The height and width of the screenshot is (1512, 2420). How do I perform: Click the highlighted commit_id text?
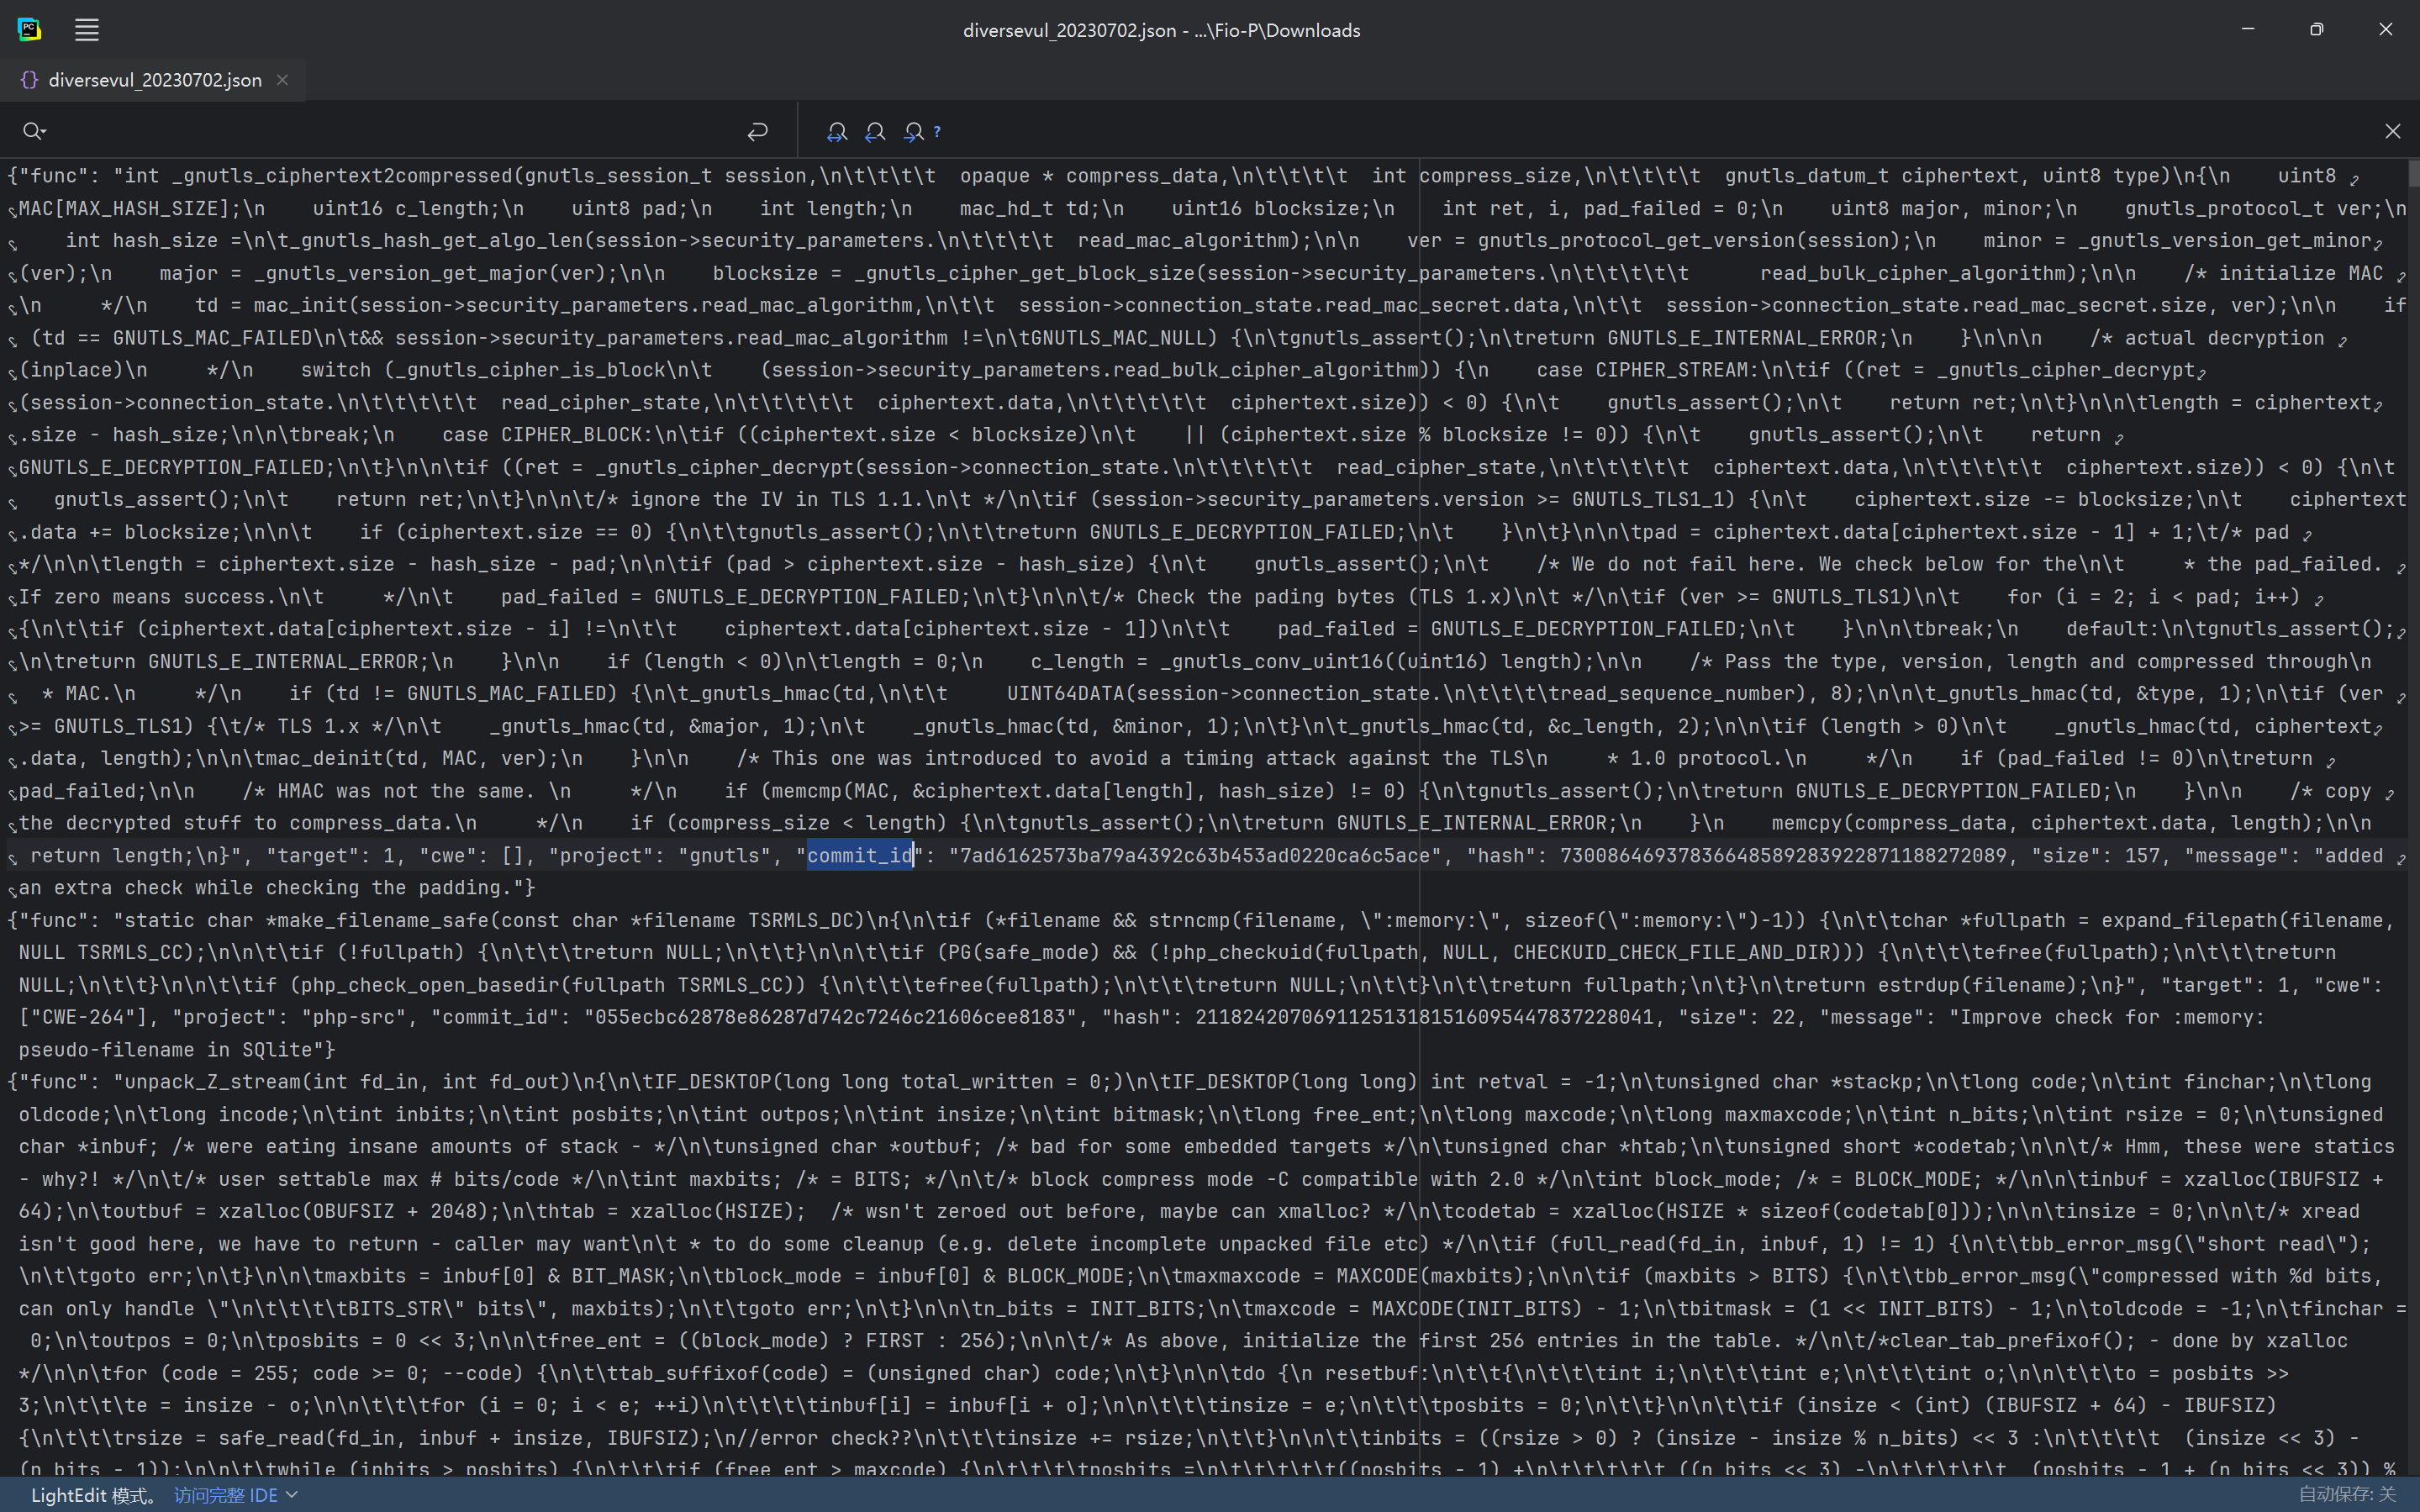[x=860, y=855]
